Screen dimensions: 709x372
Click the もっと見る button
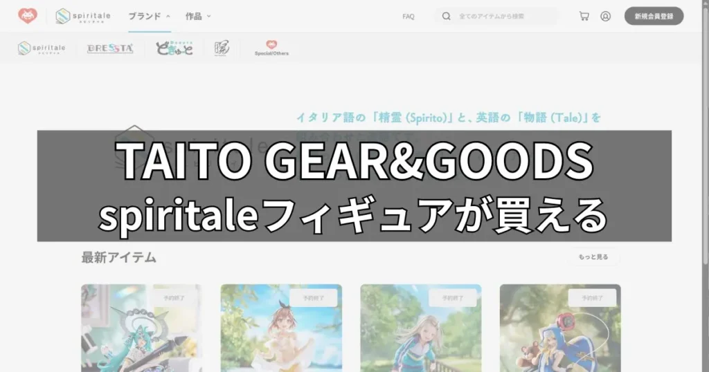[593, 257]
